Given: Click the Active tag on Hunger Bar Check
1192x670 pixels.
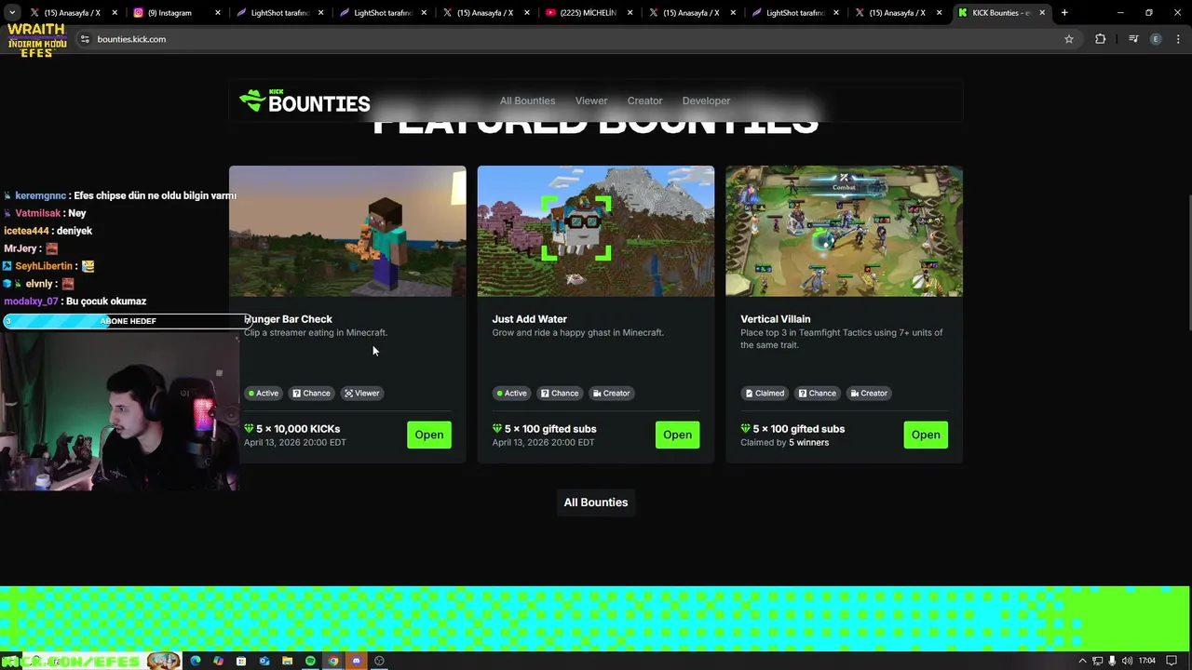Looking at the screenshot, I should [x=263, y=393].
